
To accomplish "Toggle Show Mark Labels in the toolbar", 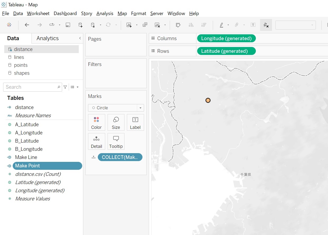I will pyautogui.click(x=253, y=25).
